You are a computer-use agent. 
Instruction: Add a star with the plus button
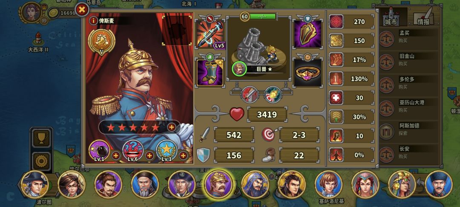point(172,127)
